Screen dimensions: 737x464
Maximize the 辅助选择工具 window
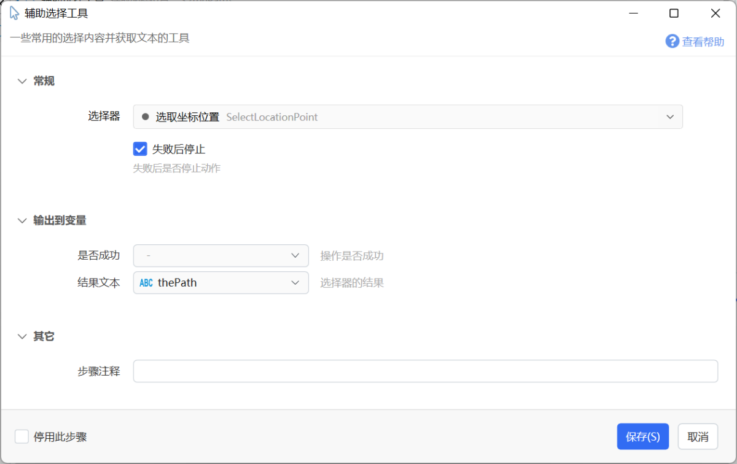click(674, 13)
